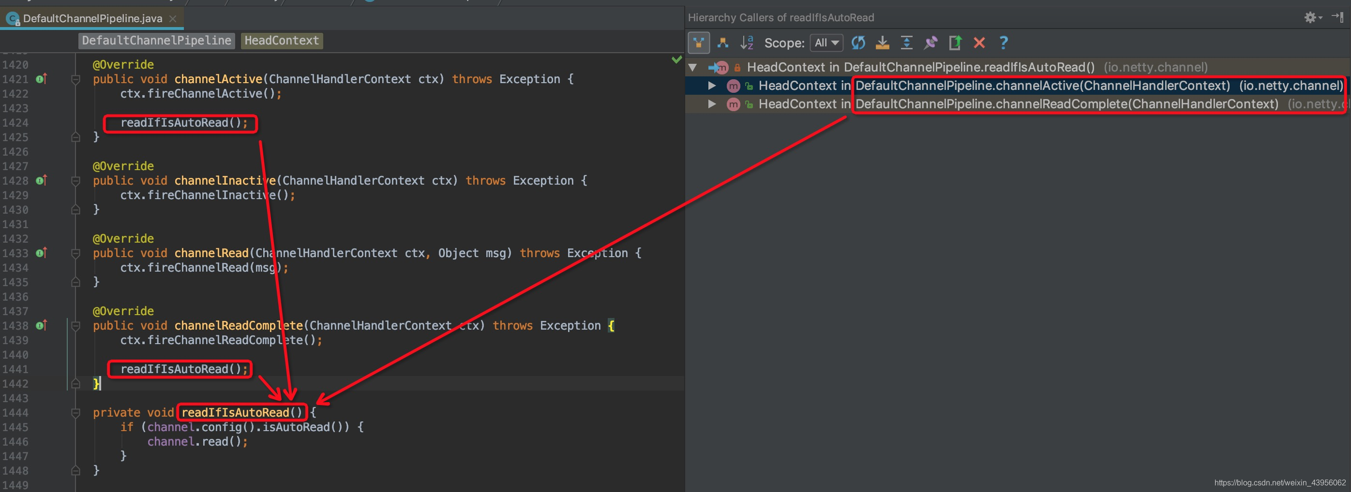This screenshot has width=1351, height=492.
Task: Fold readIfIsAutoRead method at line 1444
Action: coord(75,413)
